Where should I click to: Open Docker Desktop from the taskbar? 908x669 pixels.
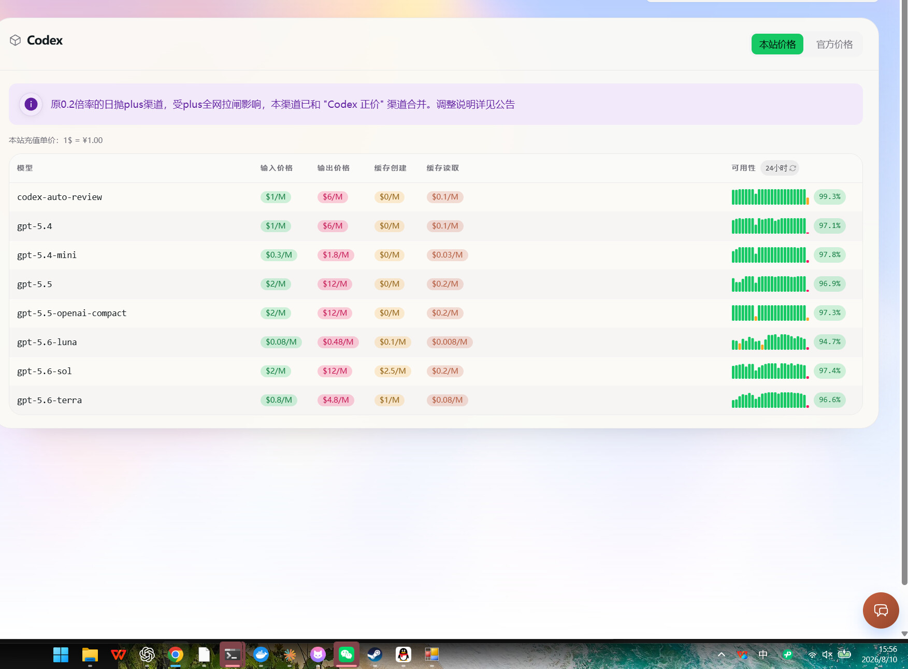click(x=261, y=655)
